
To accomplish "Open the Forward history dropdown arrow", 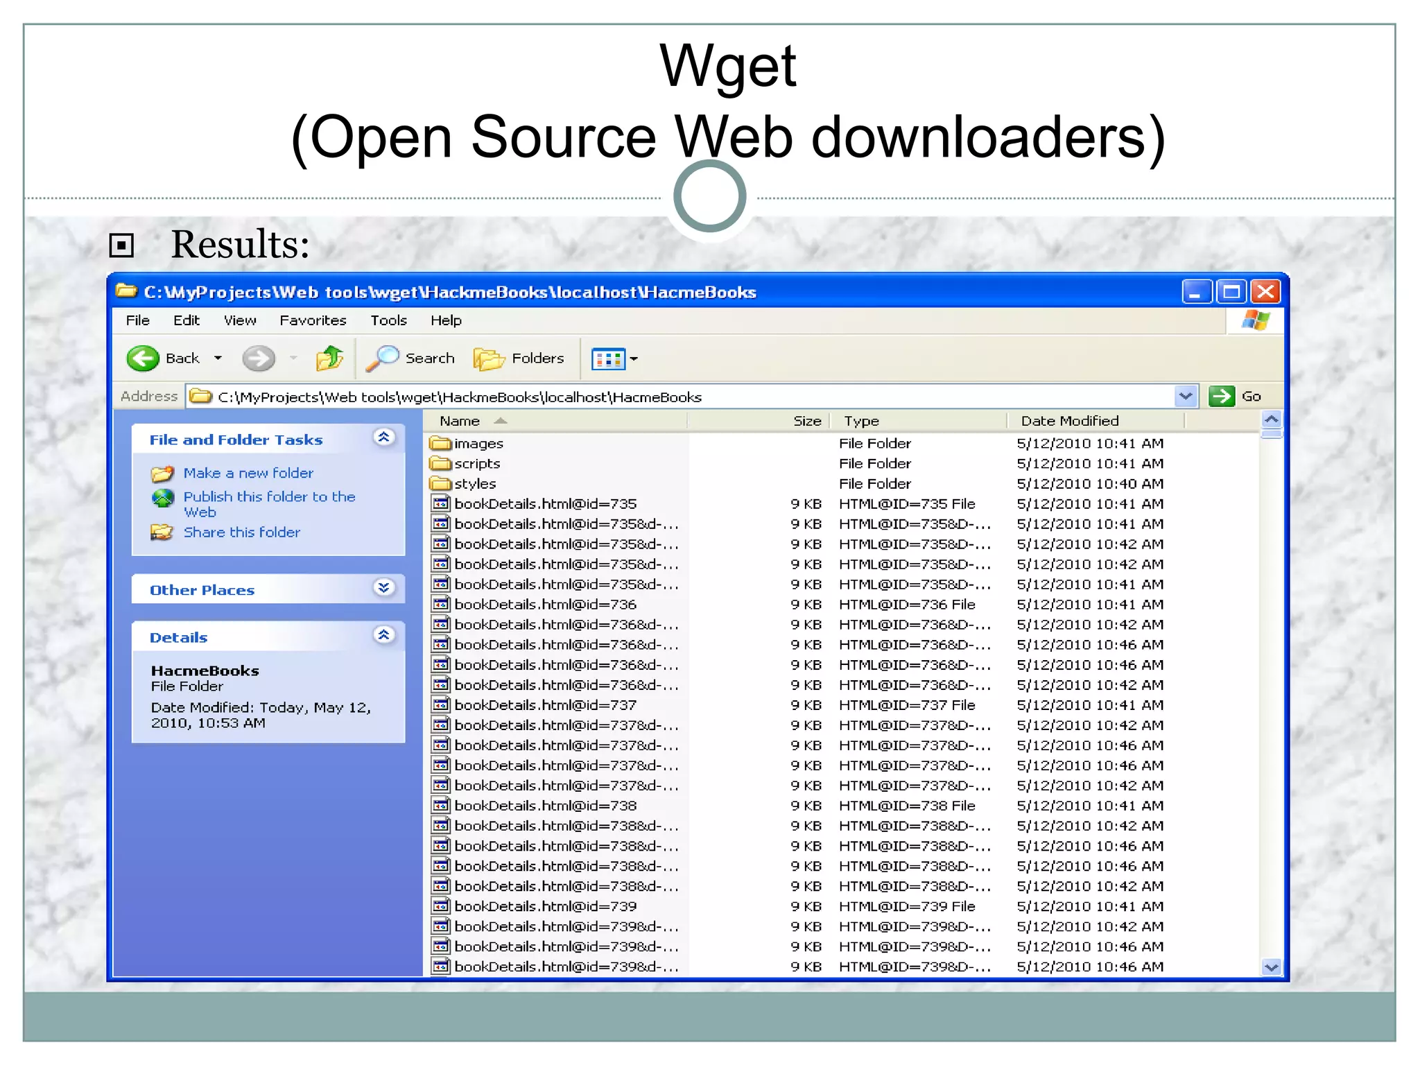I will (294, 358).
